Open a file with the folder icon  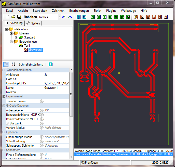point(13,17)
